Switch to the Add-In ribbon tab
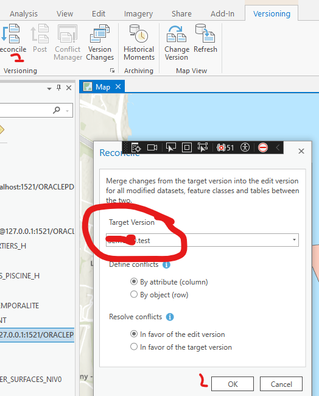This screenshot has width=319, height=396. pos(222,13)
